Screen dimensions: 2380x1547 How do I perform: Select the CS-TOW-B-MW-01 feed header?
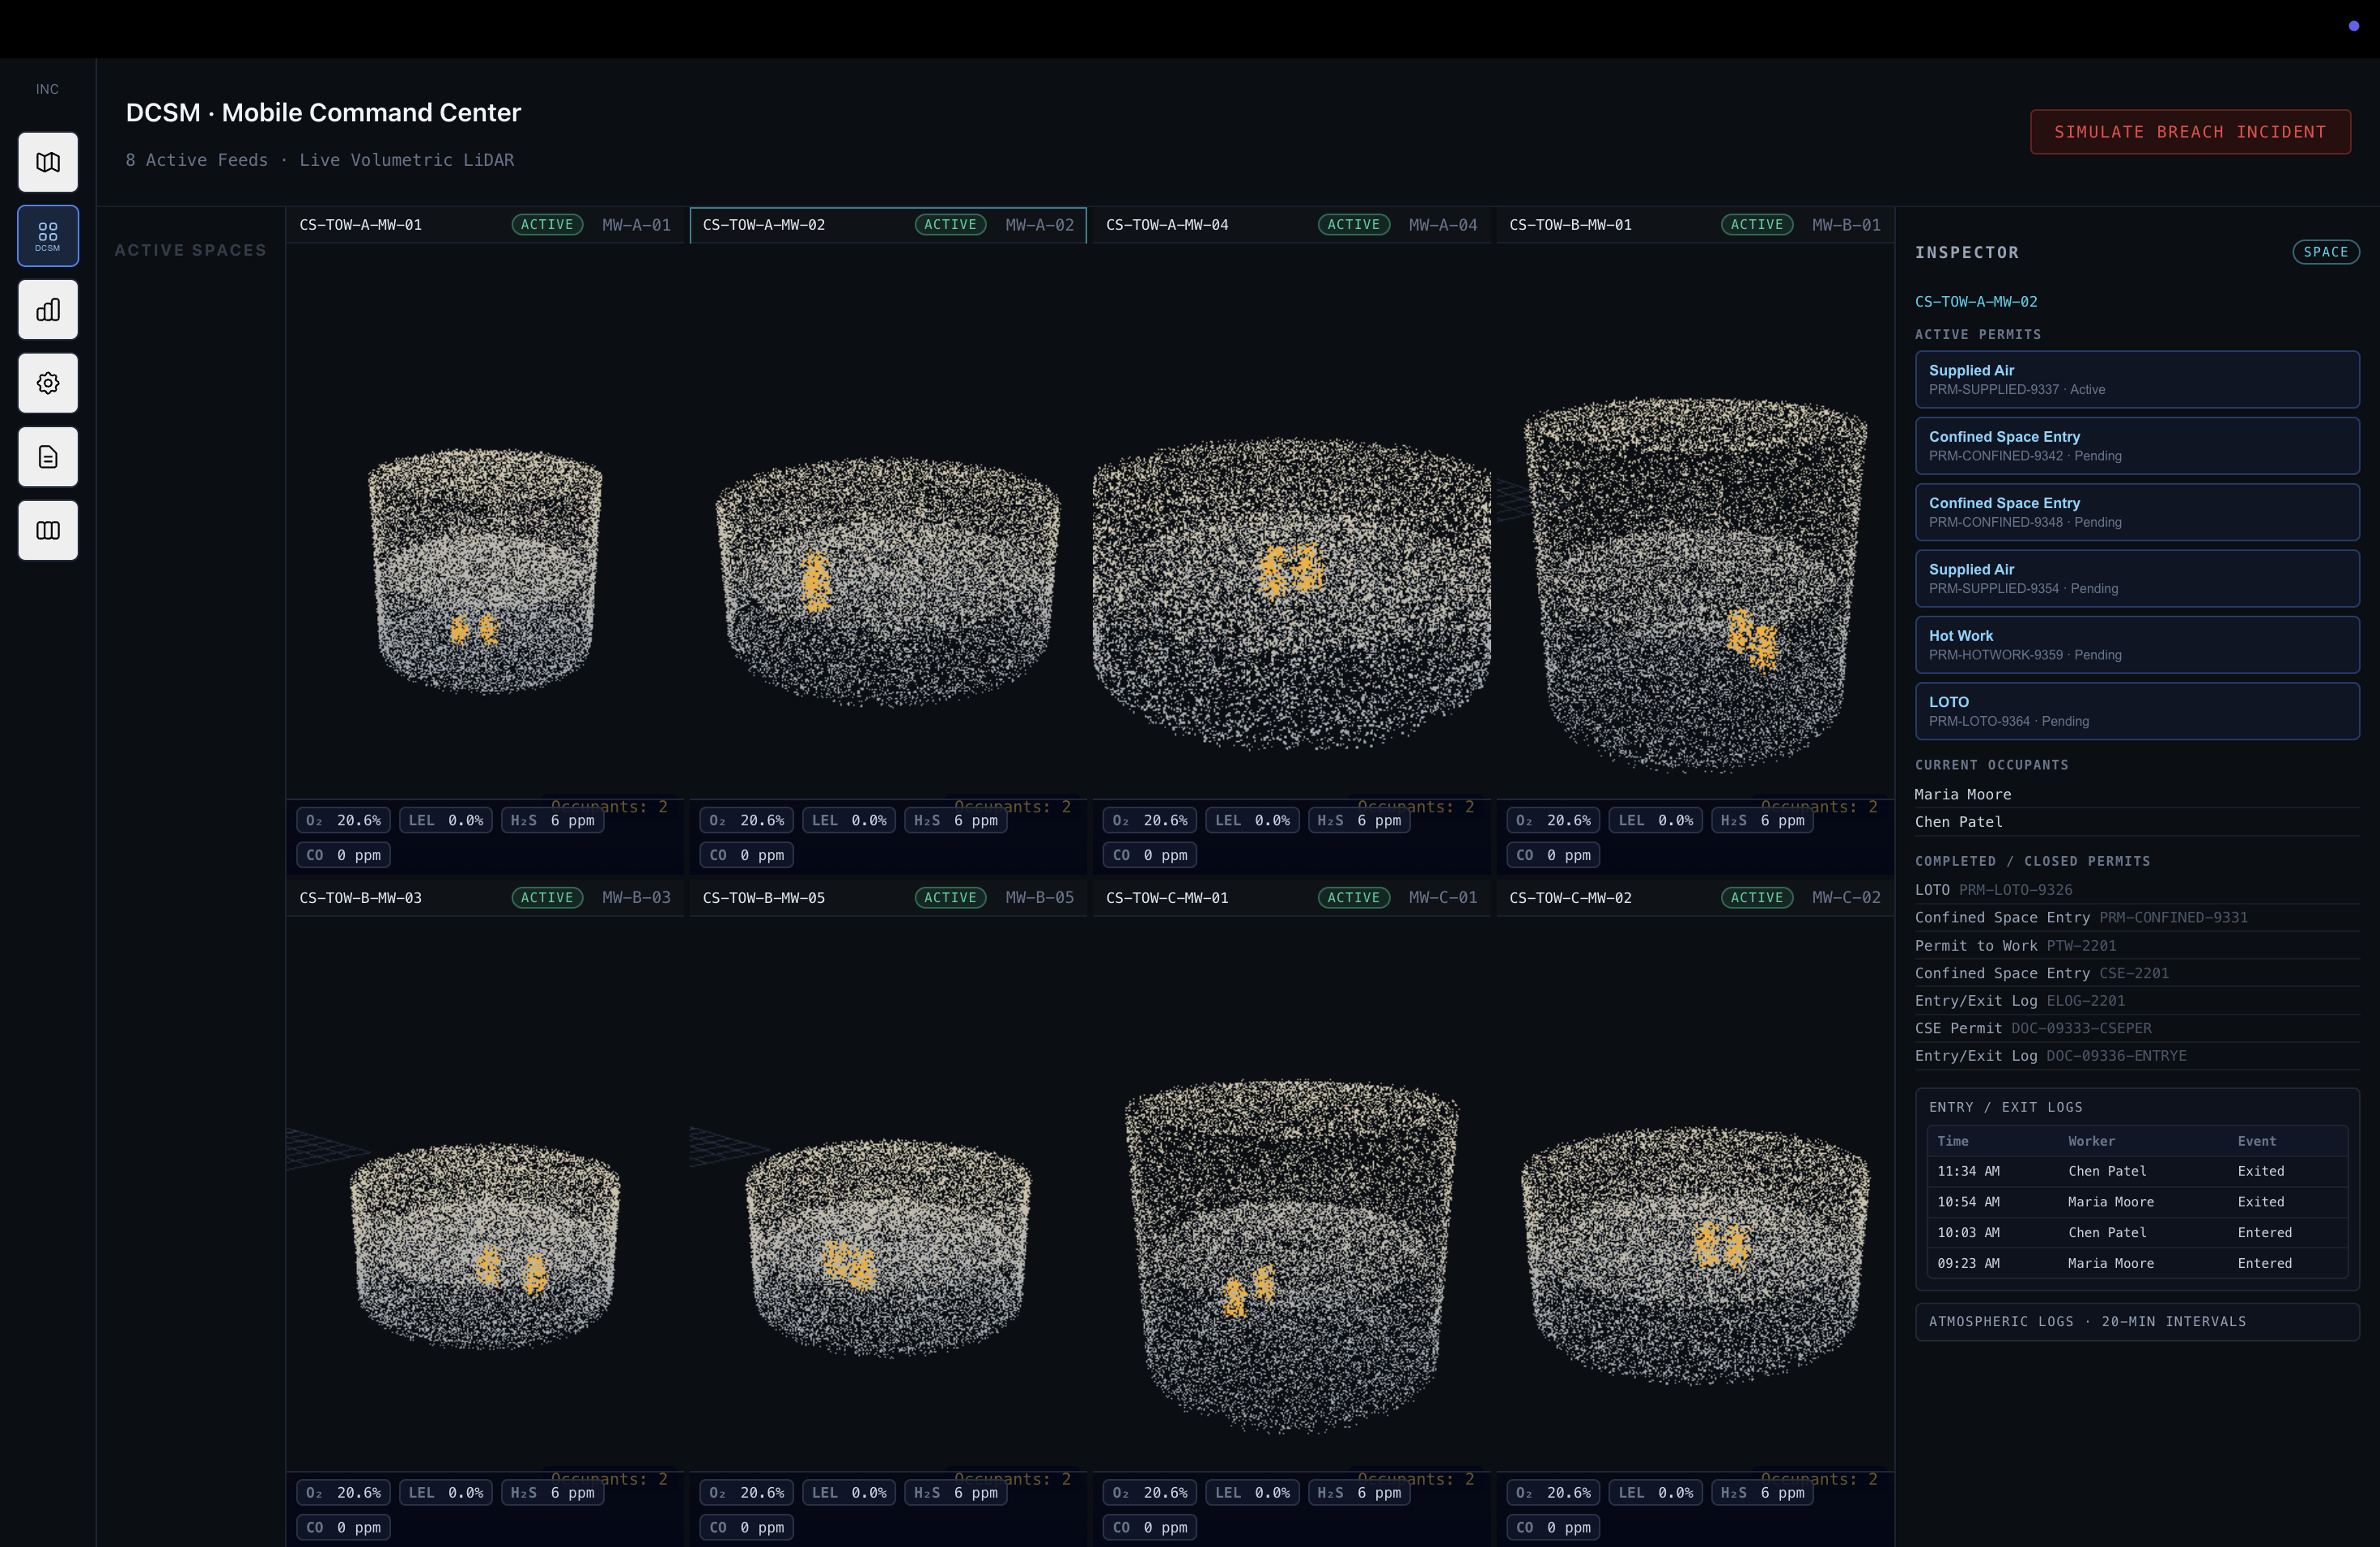point(1694,225)
